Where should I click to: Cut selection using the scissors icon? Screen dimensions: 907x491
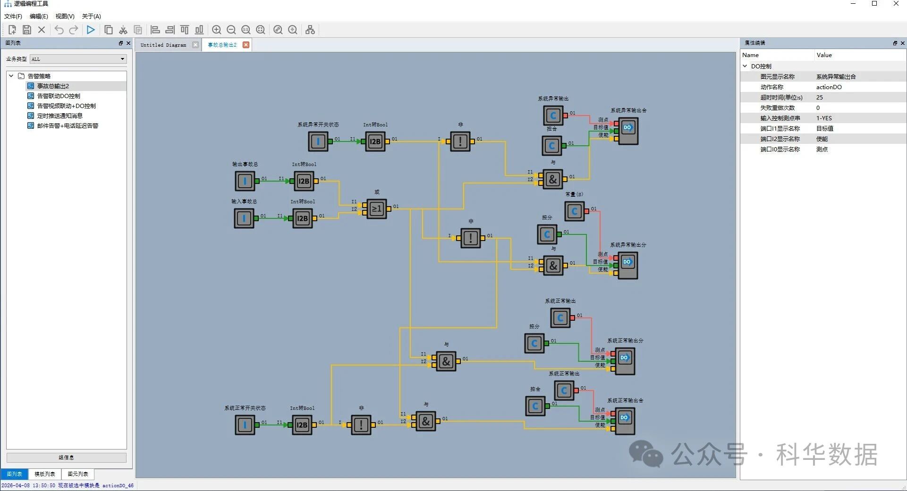click(123, 30)
